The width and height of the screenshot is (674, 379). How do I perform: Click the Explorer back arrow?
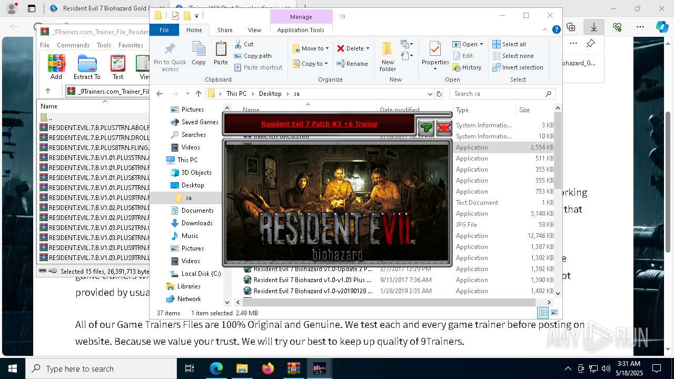pyautogui.click(x=160, y=94)
